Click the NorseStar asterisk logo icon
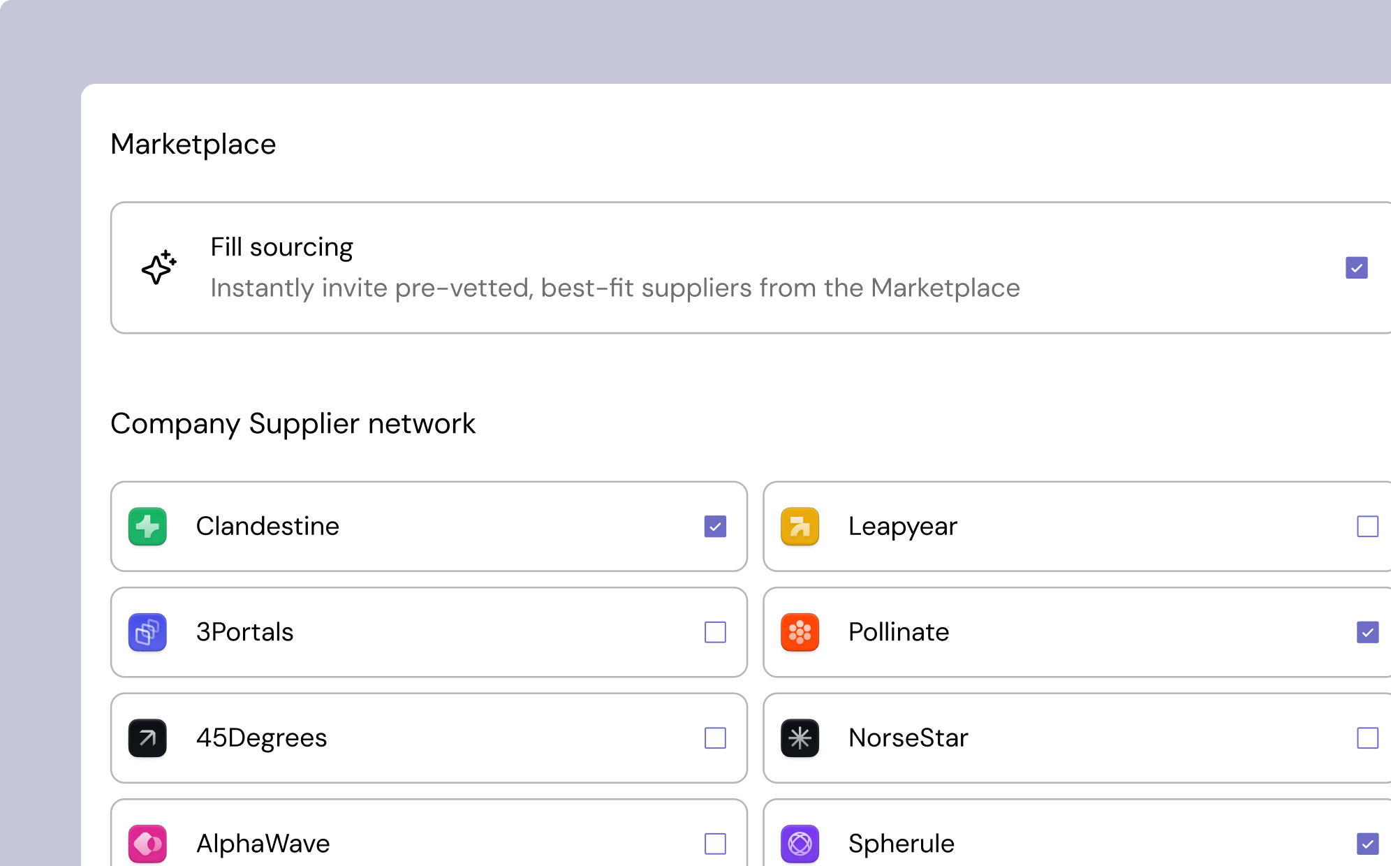 coord(800,738)
